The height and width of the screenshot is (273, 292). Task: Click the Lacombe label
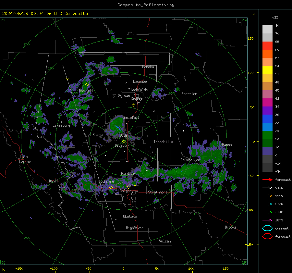tap(140, 81)
